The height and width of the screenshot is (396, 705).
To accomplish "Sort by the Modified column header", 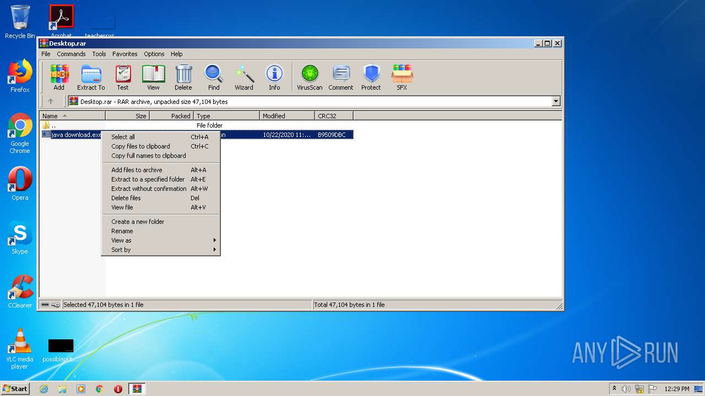I will tap(287, 116).
